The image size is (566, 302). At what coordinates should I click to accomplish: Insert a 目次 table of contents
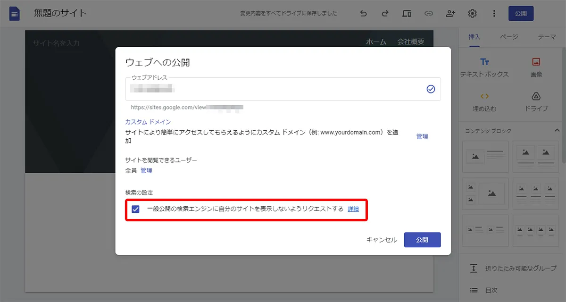[x=474, y=291]
